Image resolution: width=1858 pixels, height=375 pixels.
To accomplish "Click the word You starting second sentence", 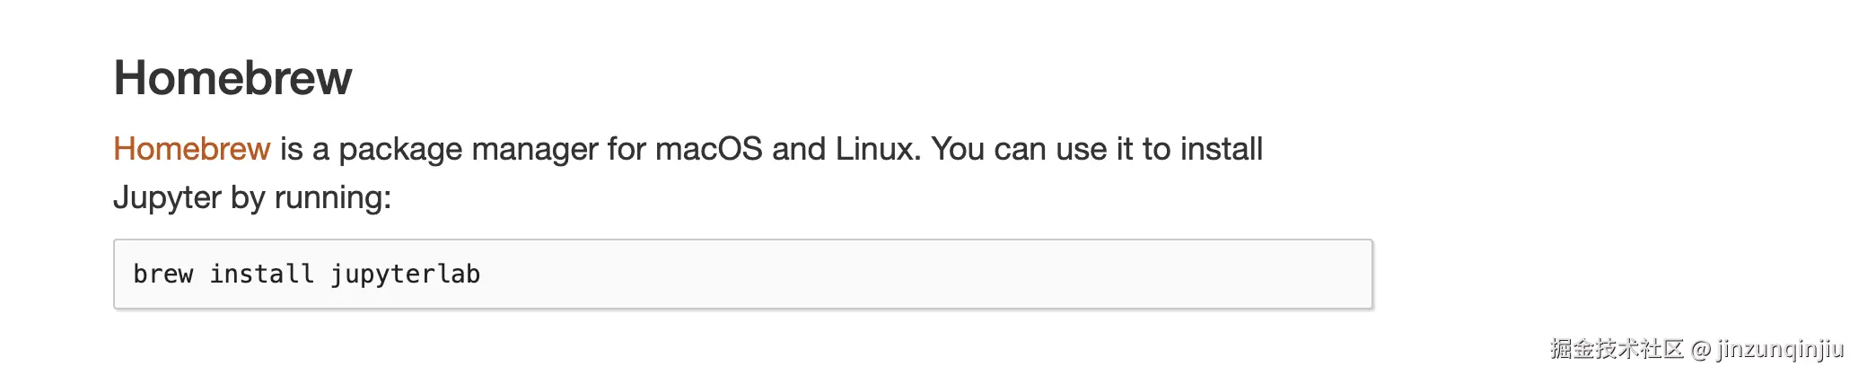I will pos(957,149).
